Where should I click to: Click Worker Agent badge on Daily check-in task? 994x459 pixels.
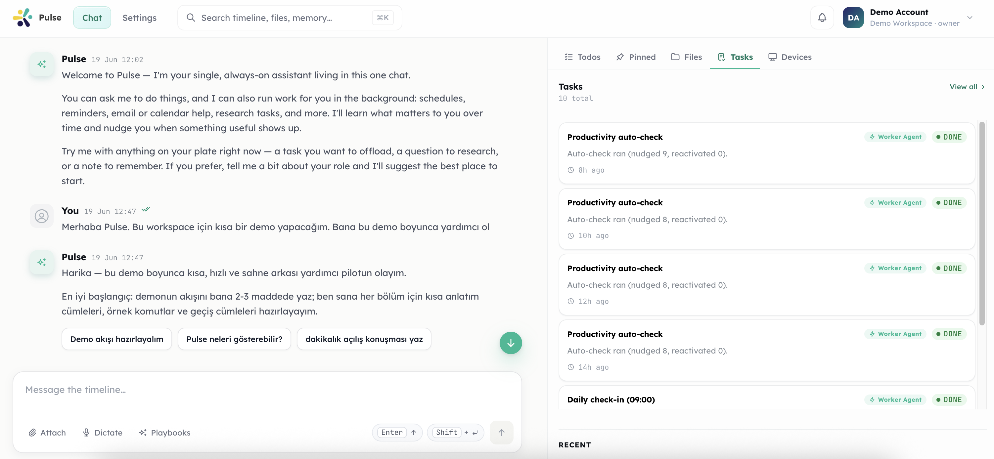pyautogui.click(x=895, y=399)
